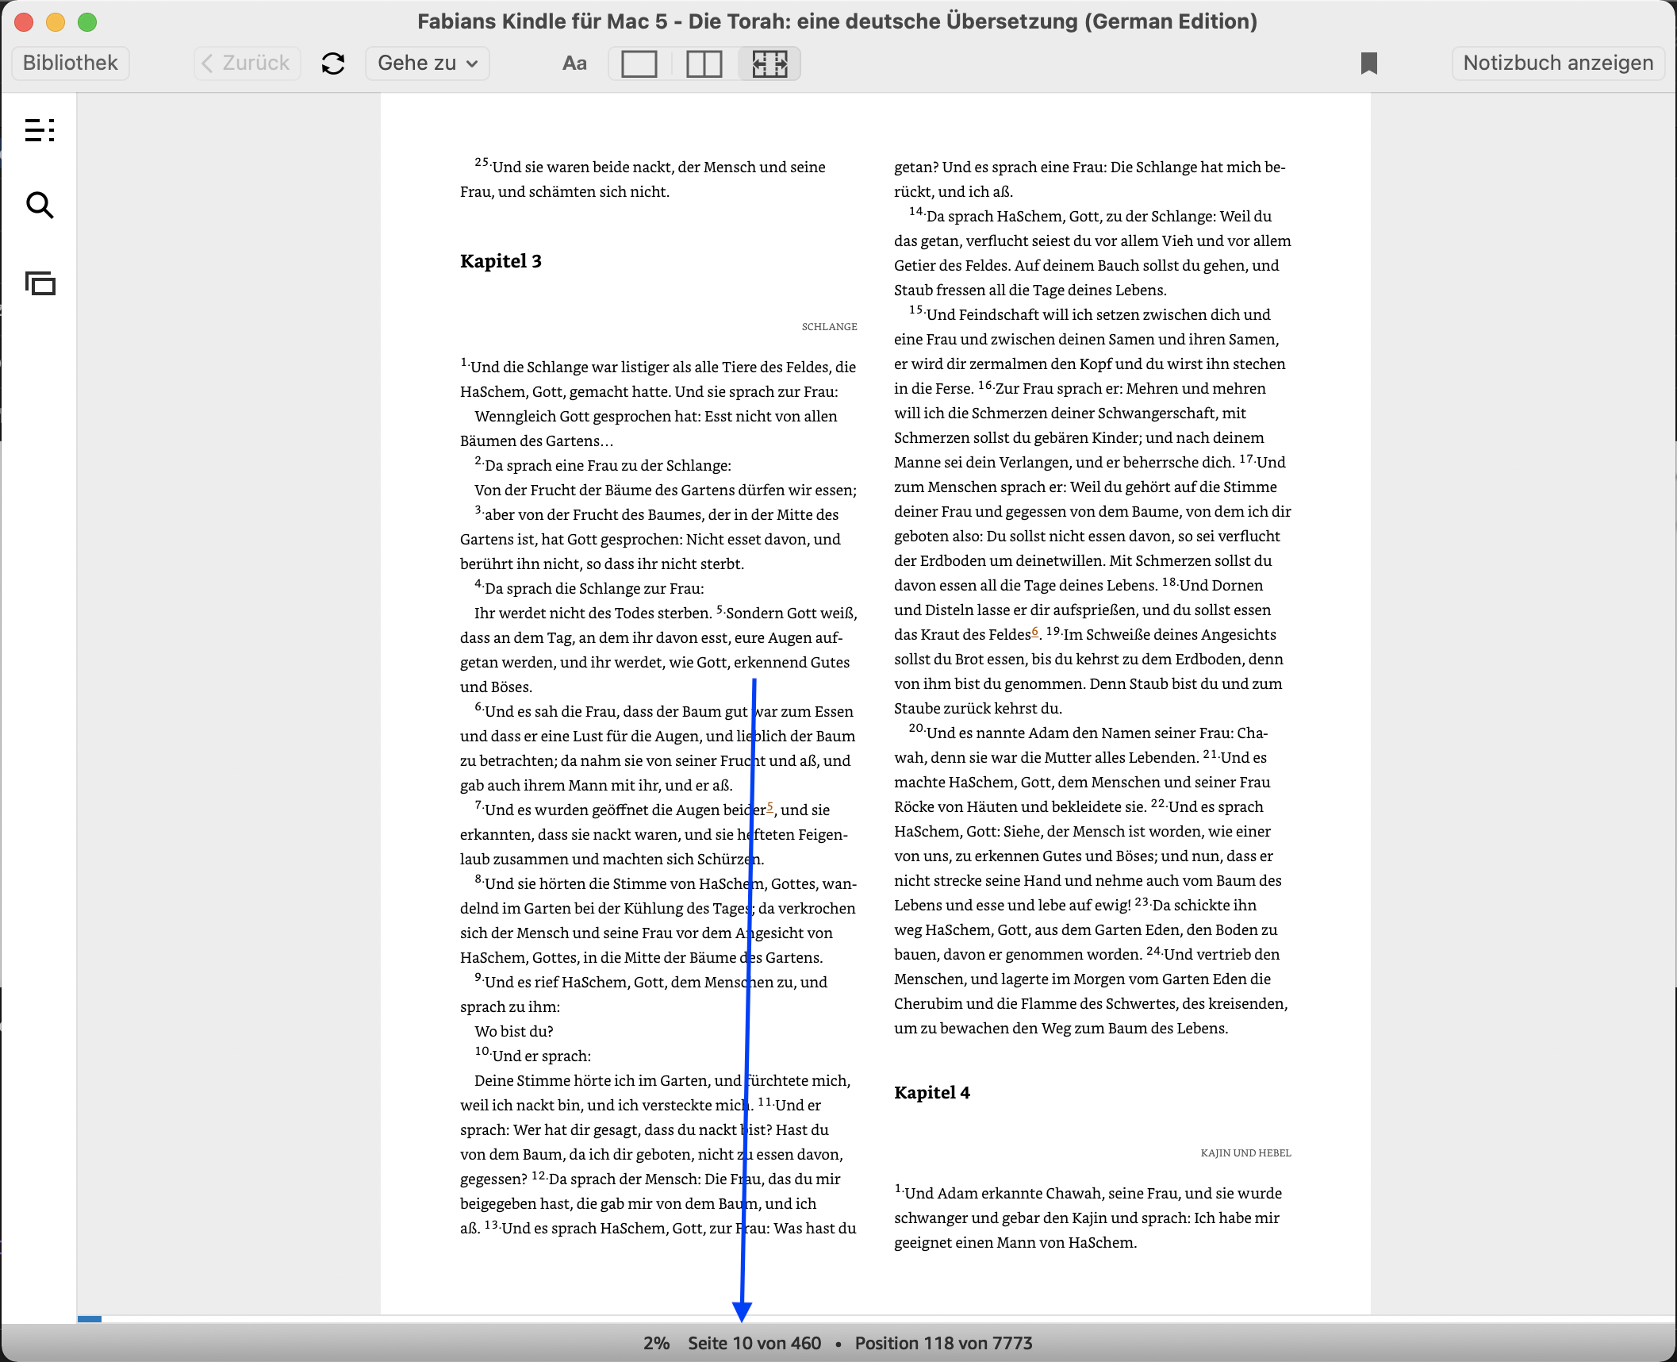Click the 'Kapitel 3' heading

[501, 261]
